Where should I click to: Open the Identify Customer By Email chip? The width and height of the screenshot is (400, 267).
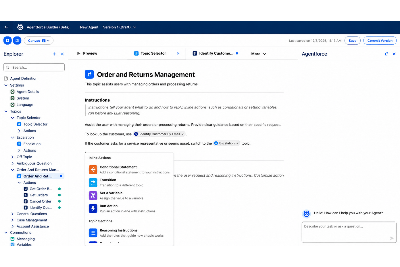pos(159,134)
